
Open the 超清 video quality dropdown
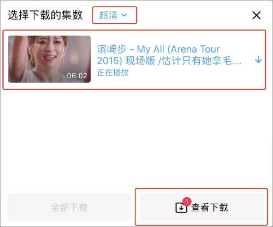(115, 15)
